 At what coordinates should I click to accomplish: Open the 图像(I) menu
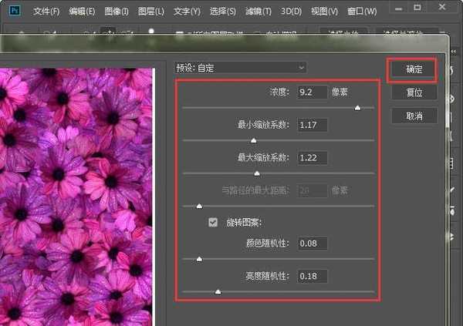[116, 12]
